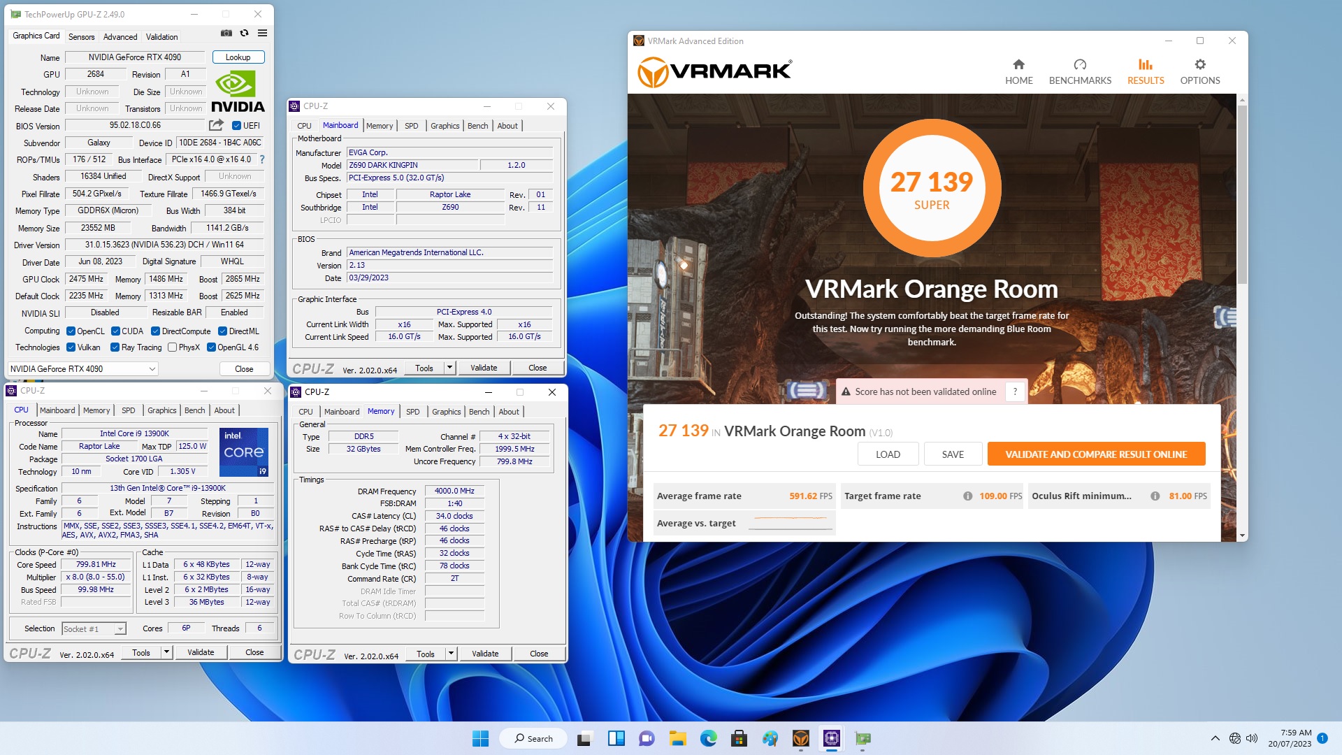Click the GPU-Z refresh icon
The image size is (1342, 755).
click(x=244, y=33)
